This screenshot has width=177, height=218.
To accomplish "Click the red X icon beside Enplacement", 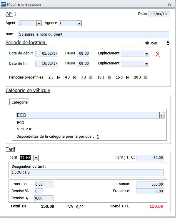I will coord(158,54).
